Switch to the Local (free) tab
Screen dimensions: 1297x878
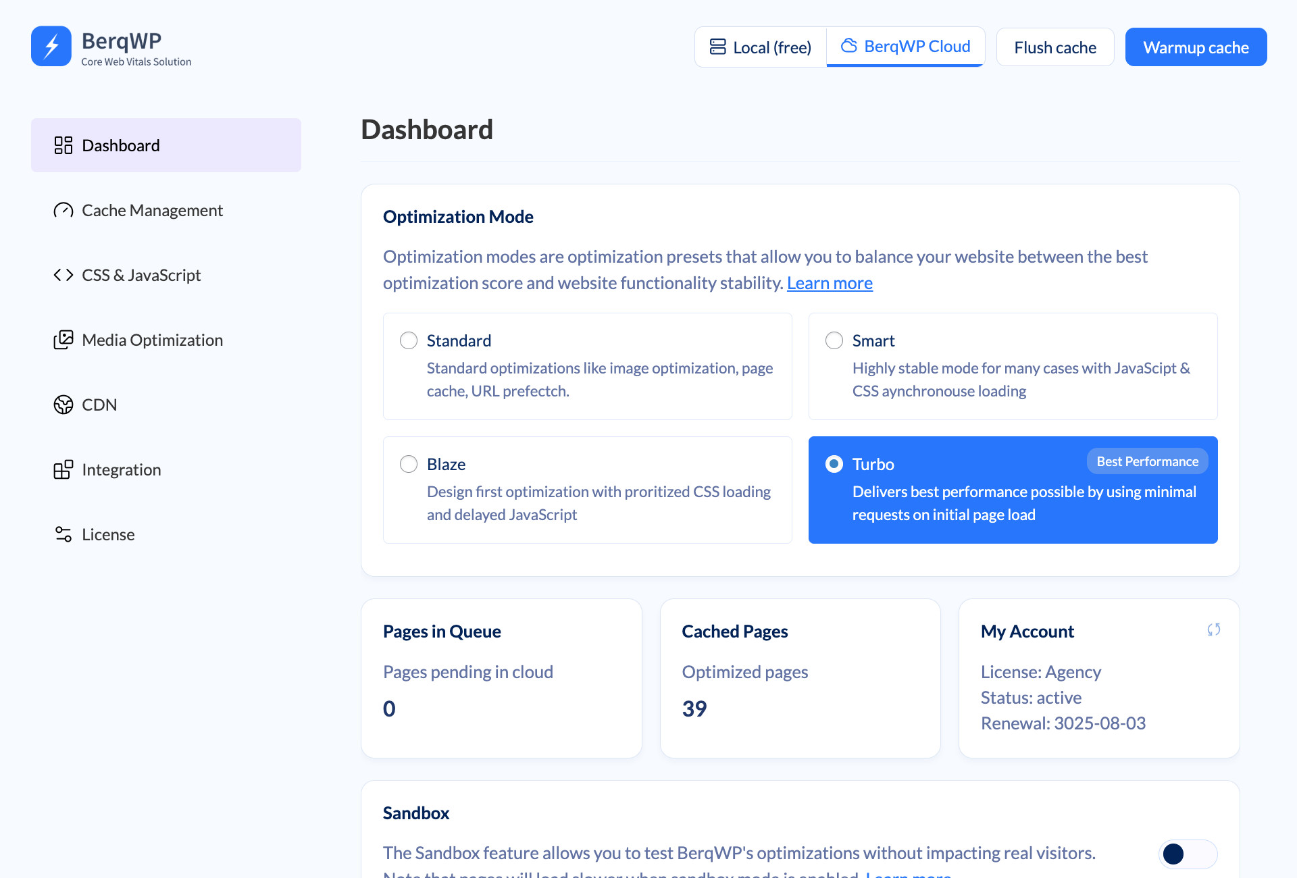[x=760, y=47]
